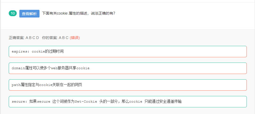Select the 'expires: cookie的过期时间' answer option
255x114 pixels.
(127, 51)
